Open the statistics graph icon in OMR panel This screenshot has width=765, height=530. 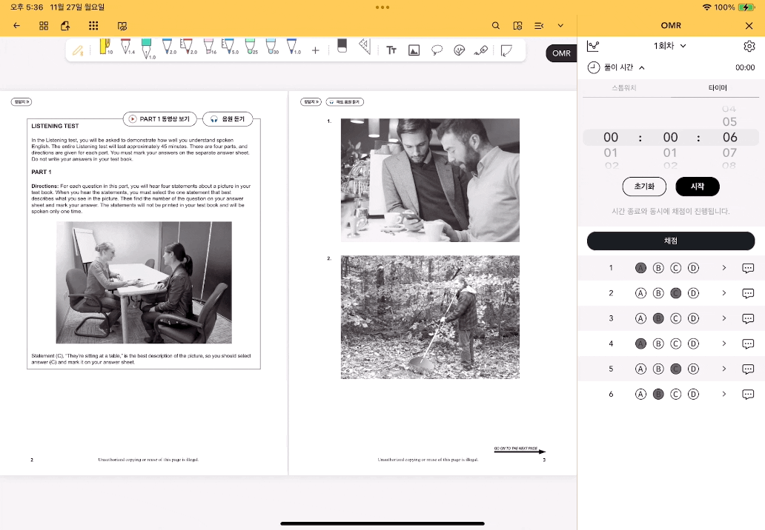(593, 46)
